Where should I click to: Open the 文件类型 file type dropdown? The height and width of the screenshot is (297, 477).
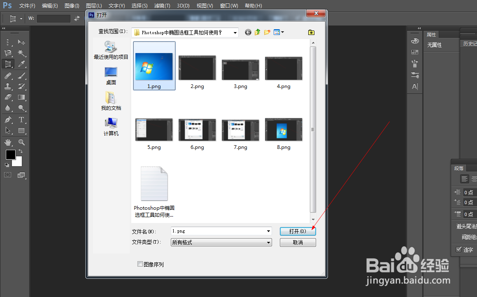tap(269, 242)
